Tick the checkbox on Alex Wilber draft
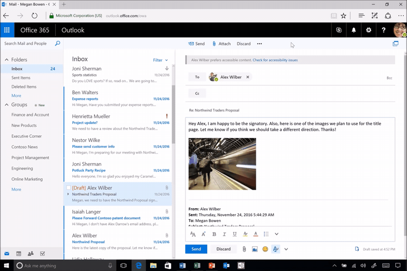 (x=69, y=188)
